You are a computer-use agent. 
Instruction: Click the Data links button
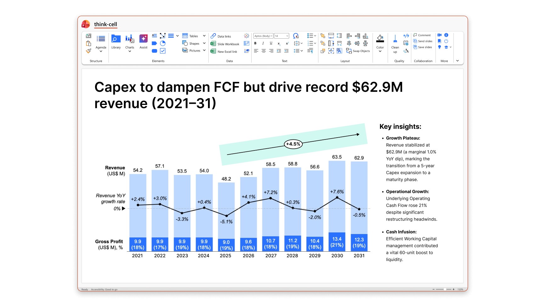pyautogui.click(x=221, y=36)
